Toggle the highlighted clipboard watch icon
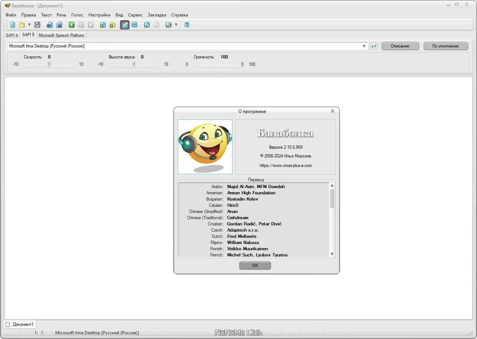477x339 pixels. tap(125, 25)
